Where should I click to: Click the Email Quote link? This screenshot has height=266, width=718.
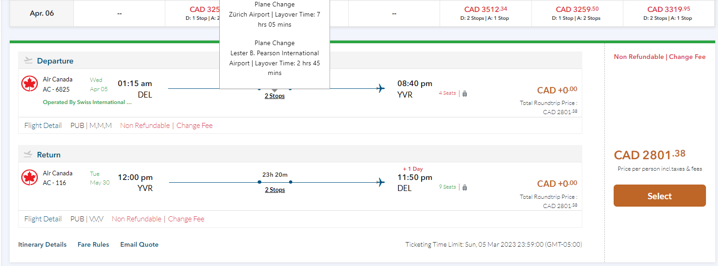139,245
